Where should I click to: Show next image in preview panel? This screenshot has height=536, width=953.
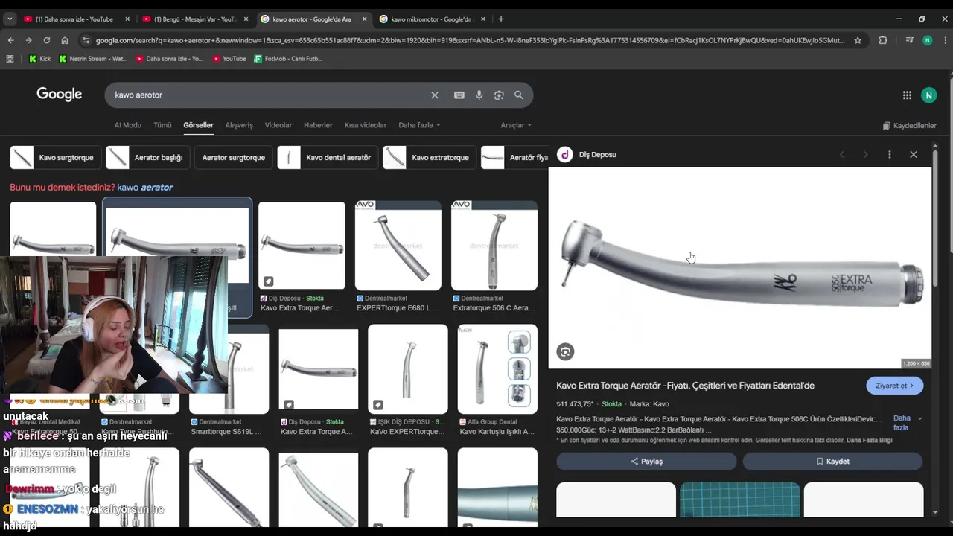pos(865,154)
